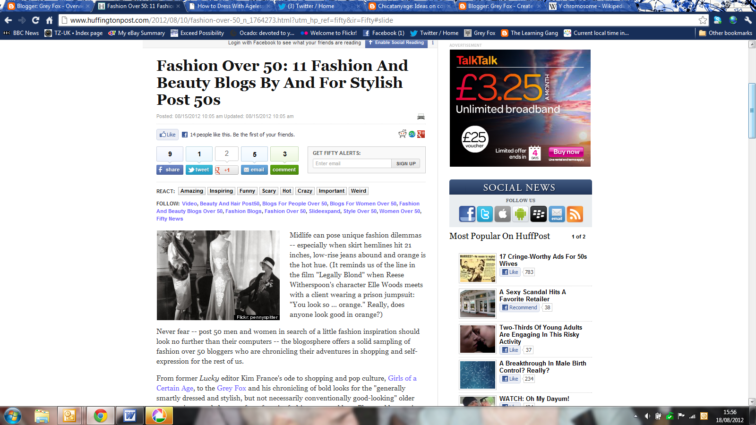Open the Apple app icon in Social News
The width and height of the screenshot is (756, 425).
(x=503, y=214)
